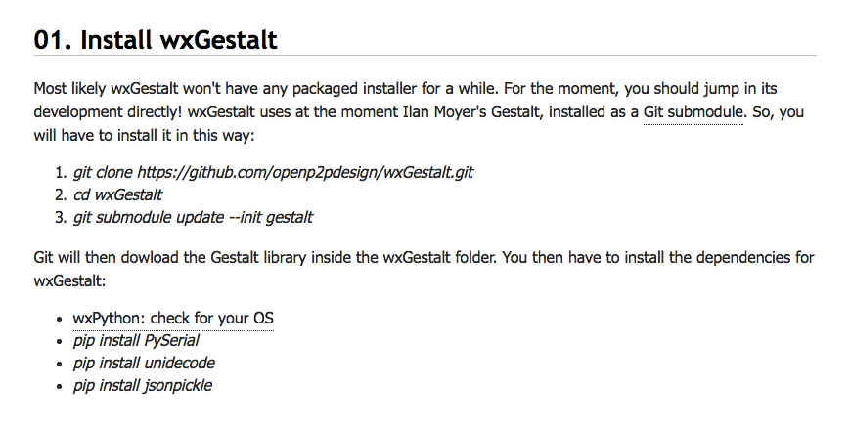Screen dimensions: 850x431
Task: Click the bullet before pip install PySerial
Action: pyautogui.click(x=60, y=342)
